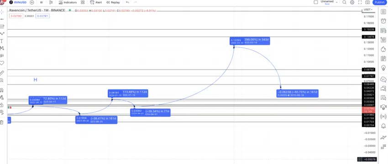Image resolution: width=388 pixels, height=164 pixels.
Task: Click the Publish button
Action: pyautogui.click(x=379, y=2)
